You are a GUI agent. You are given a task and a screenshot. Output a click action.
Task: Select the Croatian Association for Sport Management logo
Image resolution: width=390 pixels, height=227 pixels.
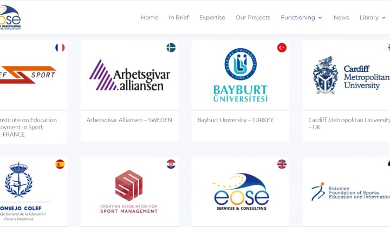tap(129, 191)
